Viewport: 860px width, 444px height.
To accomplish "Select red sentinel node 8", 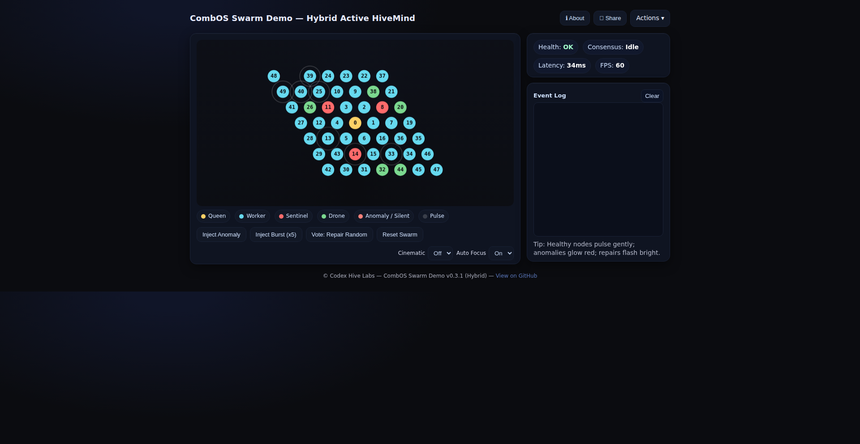I will coord(382,107).
